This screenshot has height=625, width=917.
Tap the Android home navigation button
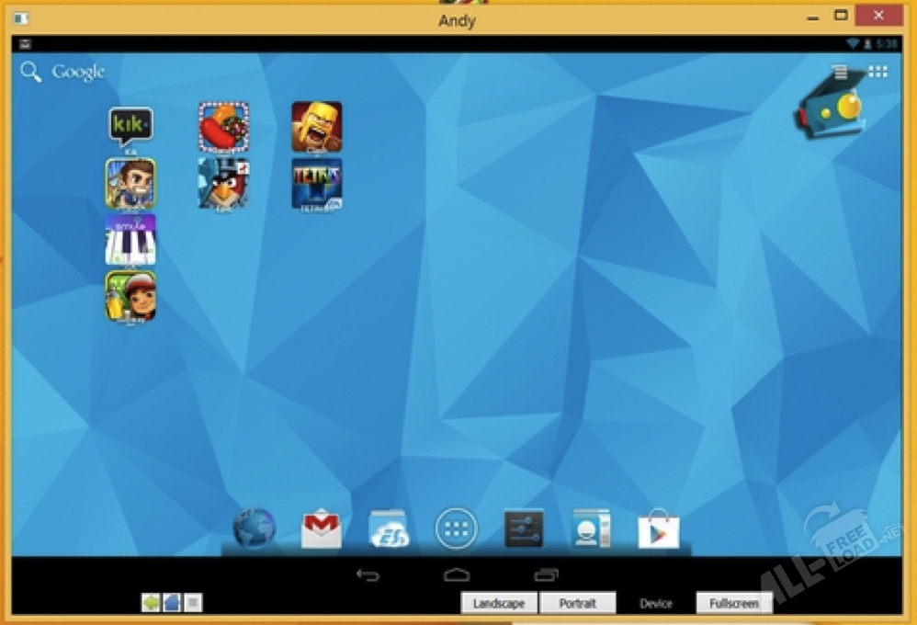click(x=457, y=575)
